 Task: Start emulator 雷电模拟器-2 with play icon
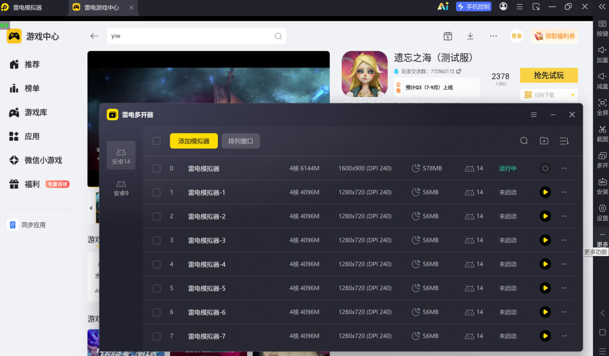(x=545, y=216)
